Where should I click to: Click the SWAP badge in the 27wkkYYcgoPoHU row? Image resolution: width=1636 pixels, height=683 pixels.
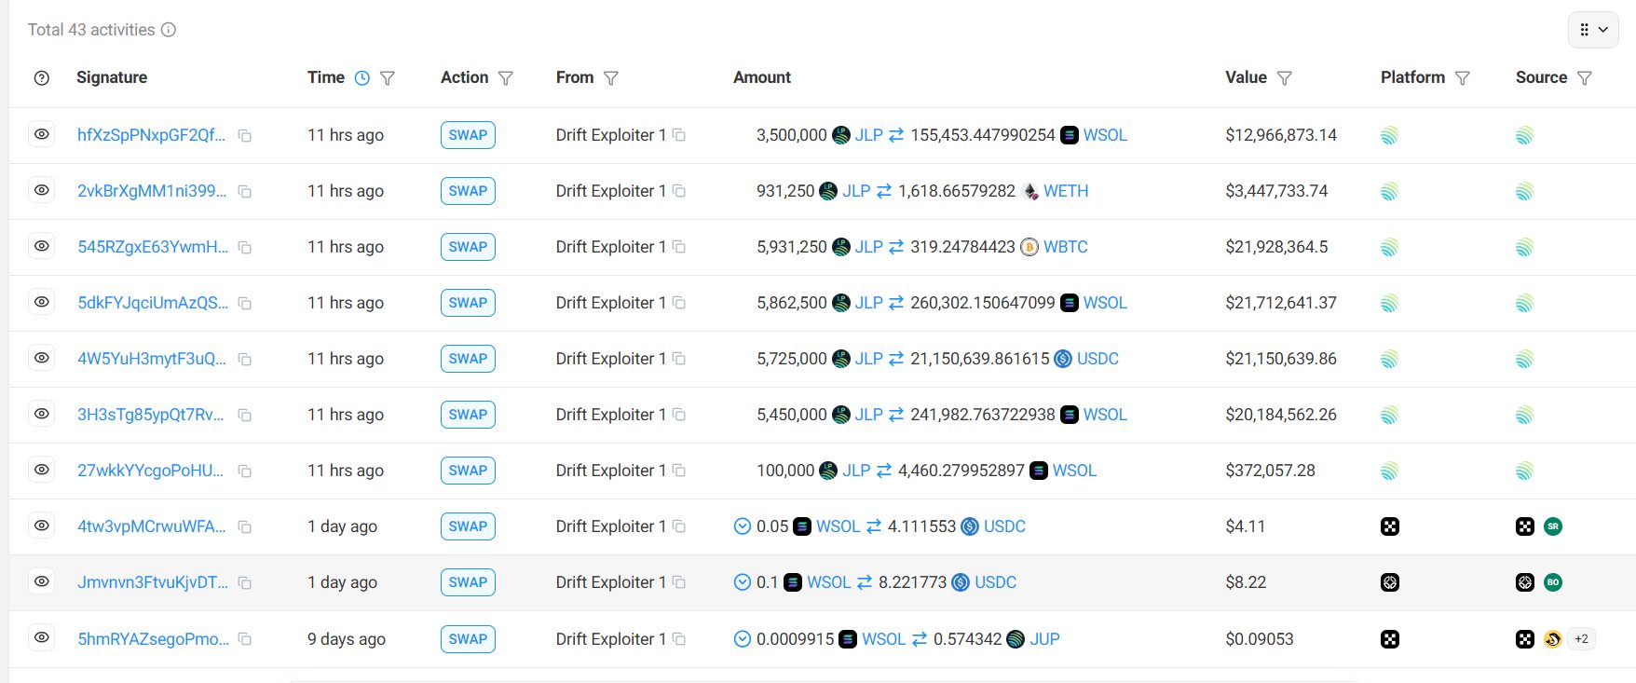pos(468,471)
